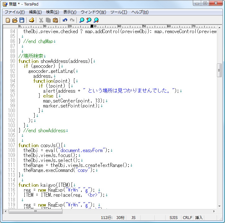The image size is (225, 223).
Task: Click the text theObj.viewJs.focus();
Action: [50, 155]
